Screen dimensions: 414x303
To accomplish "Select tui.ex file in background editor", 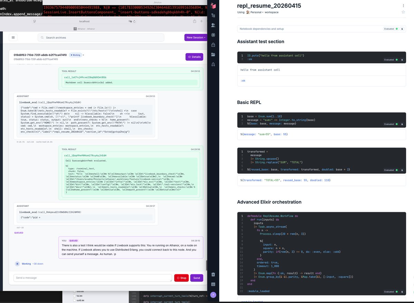I will 79,296.
